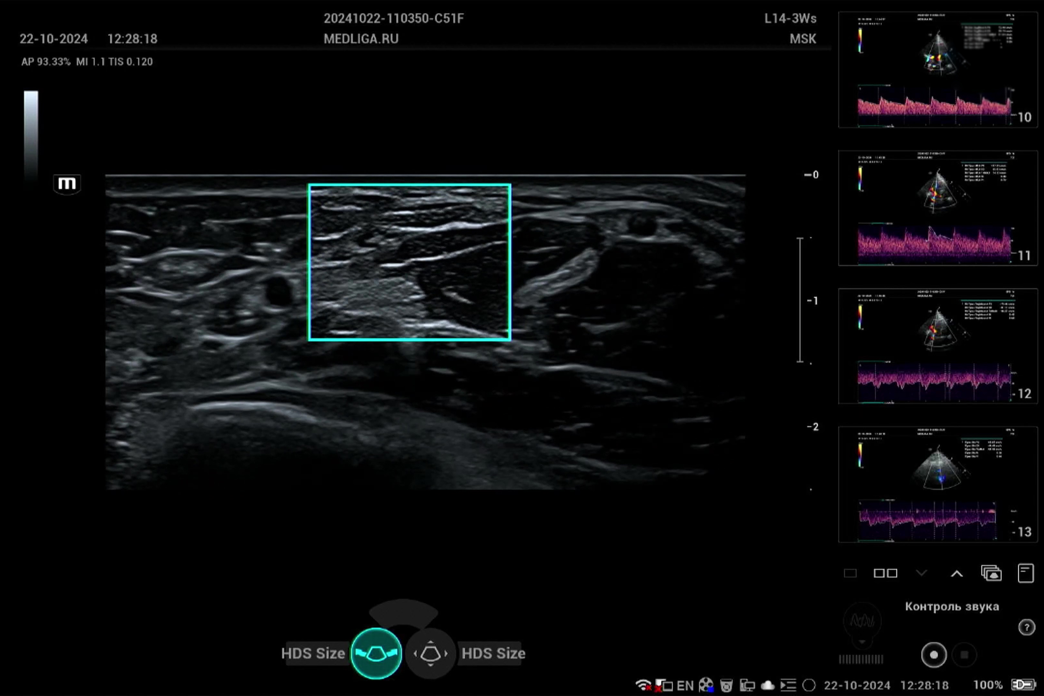This screenshot has height=696, width=1044.
Task: Click the battery power indicator icon
Action: pyautogui.click(x=1023, y=685)
